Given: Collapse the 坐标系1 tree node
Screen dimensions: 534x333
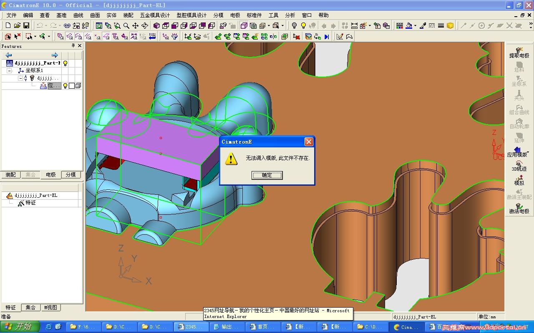Looking at the screenshot, I should tap(9, 71).
